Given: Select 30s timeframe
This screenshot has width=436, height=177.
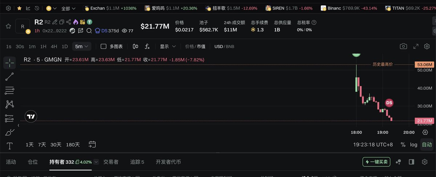Looking at the screenshot, I should tap(20, 46).
